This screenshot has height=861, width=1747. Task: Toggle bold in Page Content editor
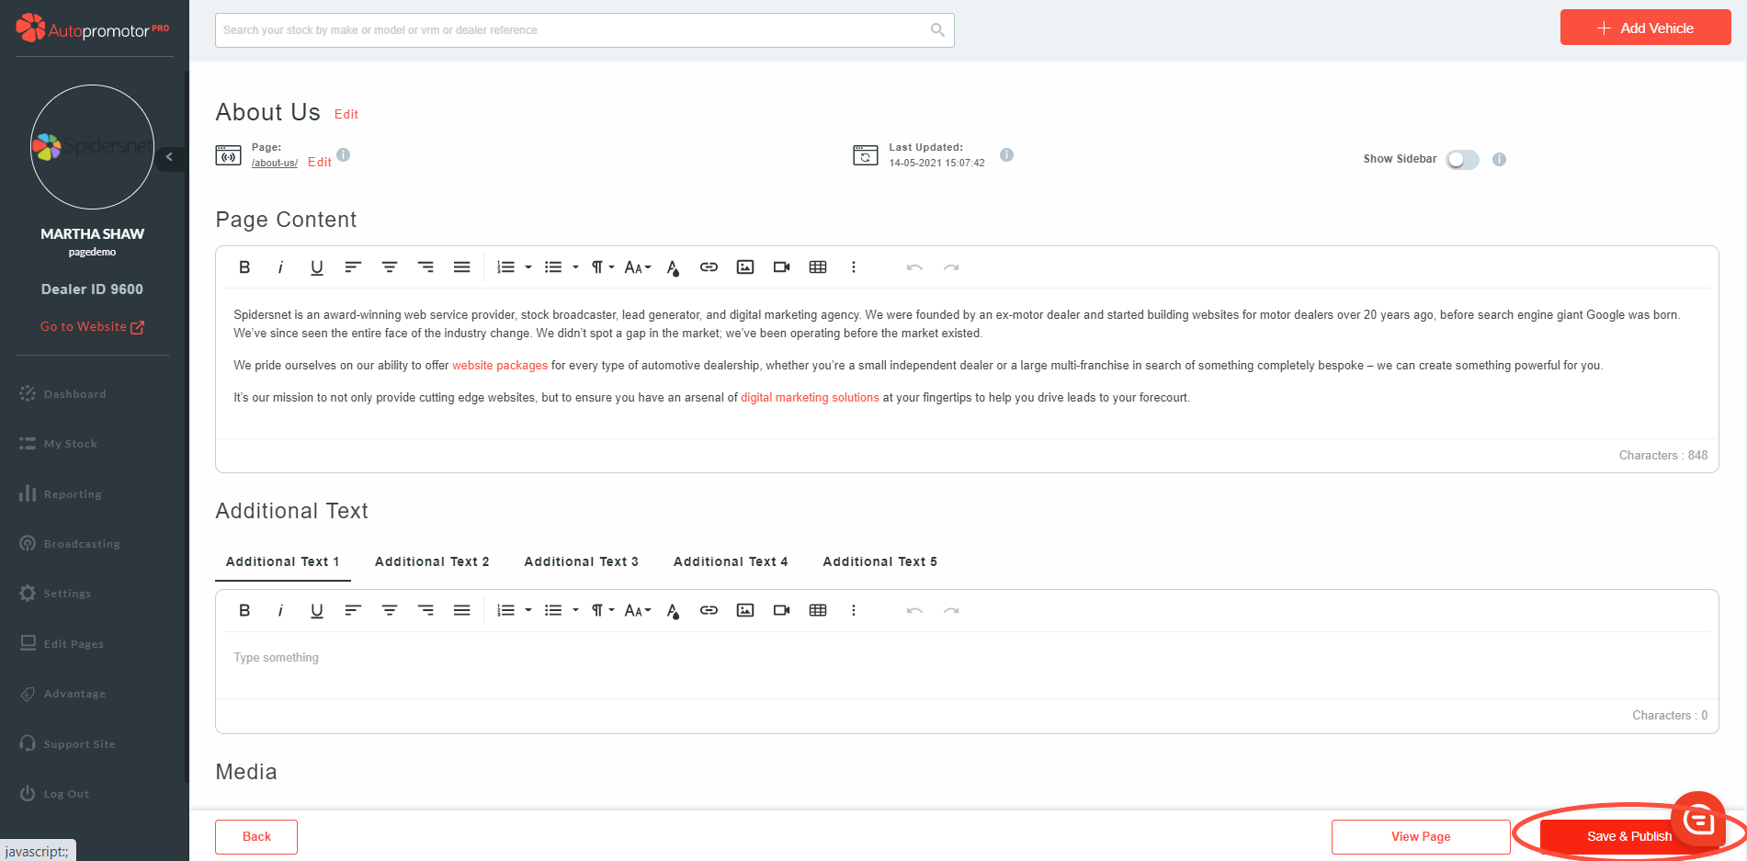[x=244, y=267]
